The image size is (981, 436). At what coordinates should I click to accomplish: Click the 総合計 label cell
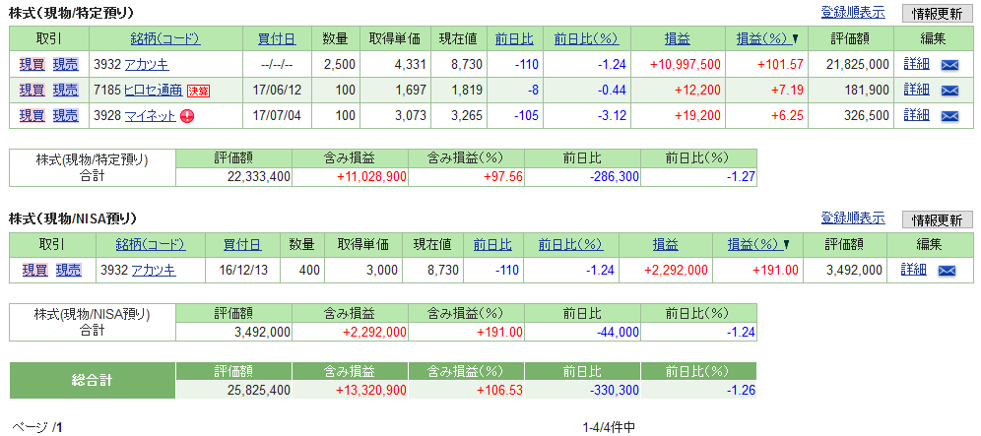click(93, 380)
